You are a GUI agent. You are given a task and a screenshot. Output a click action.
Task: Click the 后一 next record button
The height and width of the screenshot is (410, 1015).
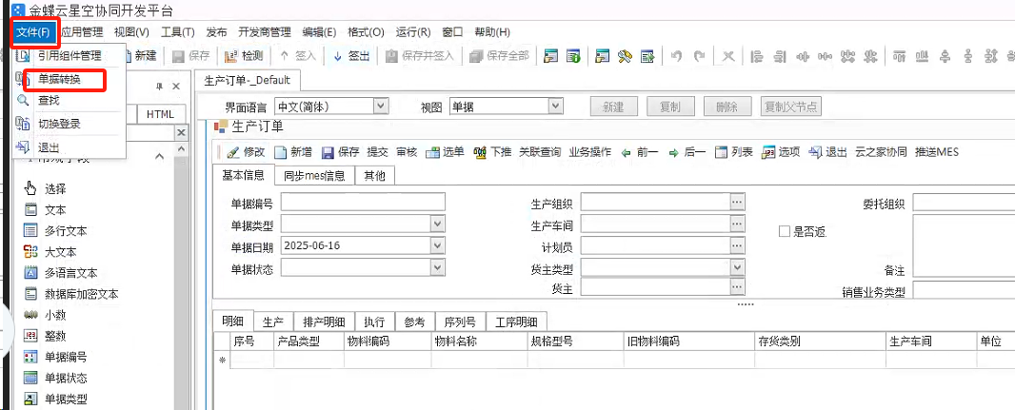687,152
